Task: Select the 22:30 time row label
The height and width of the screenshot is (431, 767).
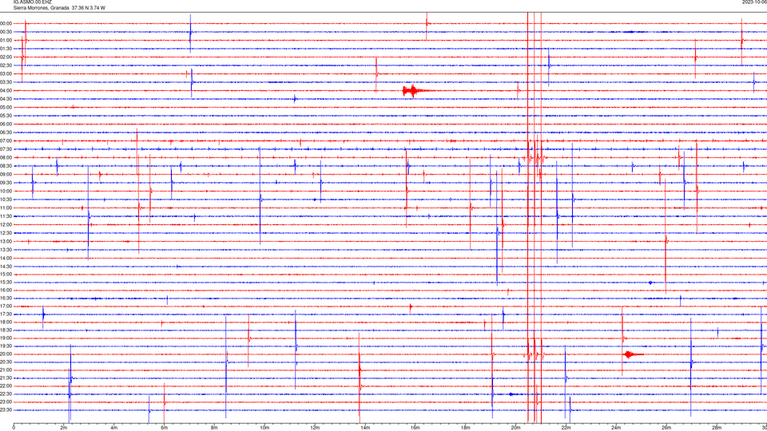Action: pos(6,393)
